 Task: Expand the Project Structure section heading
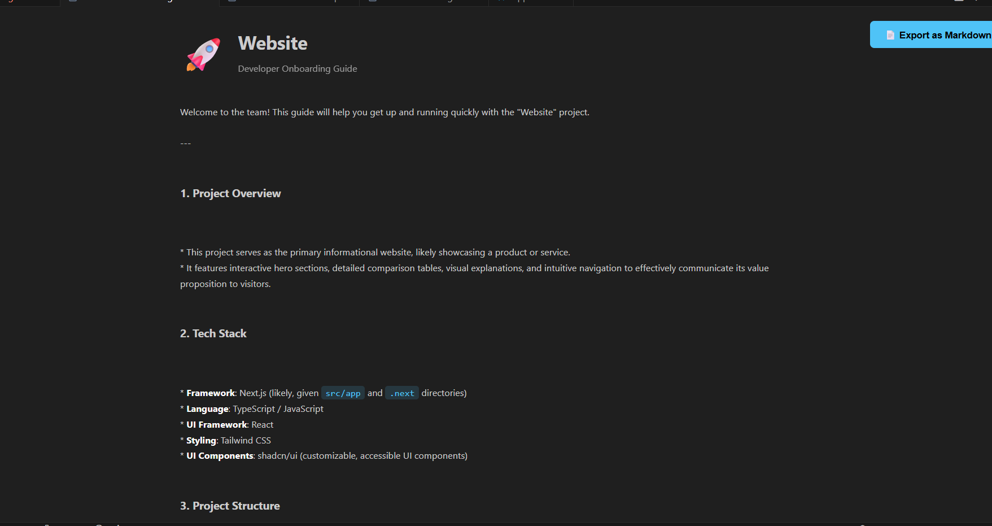point(230,506)
